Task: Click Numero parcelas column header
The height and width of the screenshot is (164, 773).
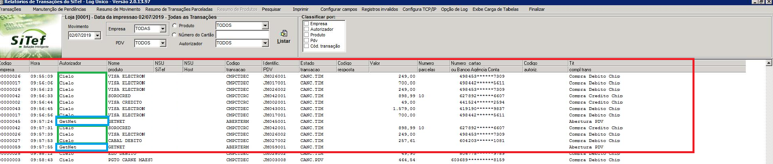Action: click(434, 66)
